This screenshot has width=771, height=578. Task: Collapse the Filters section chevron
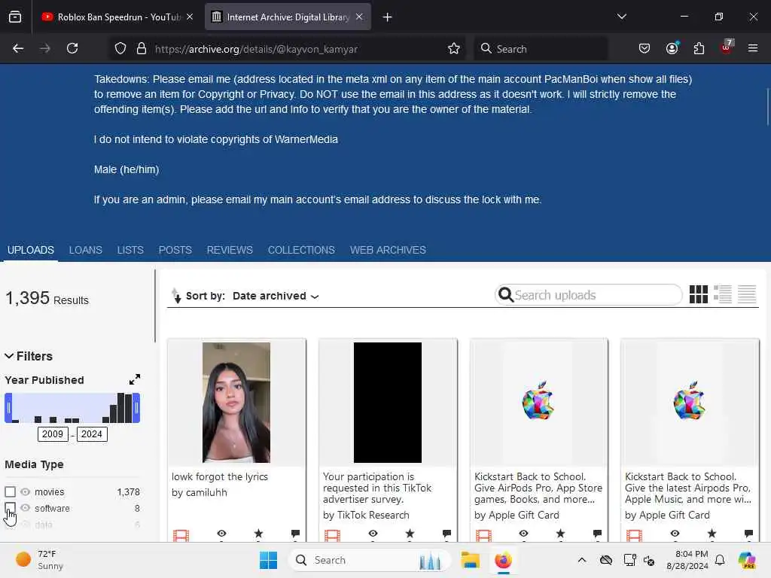click(x=9, y=356)
